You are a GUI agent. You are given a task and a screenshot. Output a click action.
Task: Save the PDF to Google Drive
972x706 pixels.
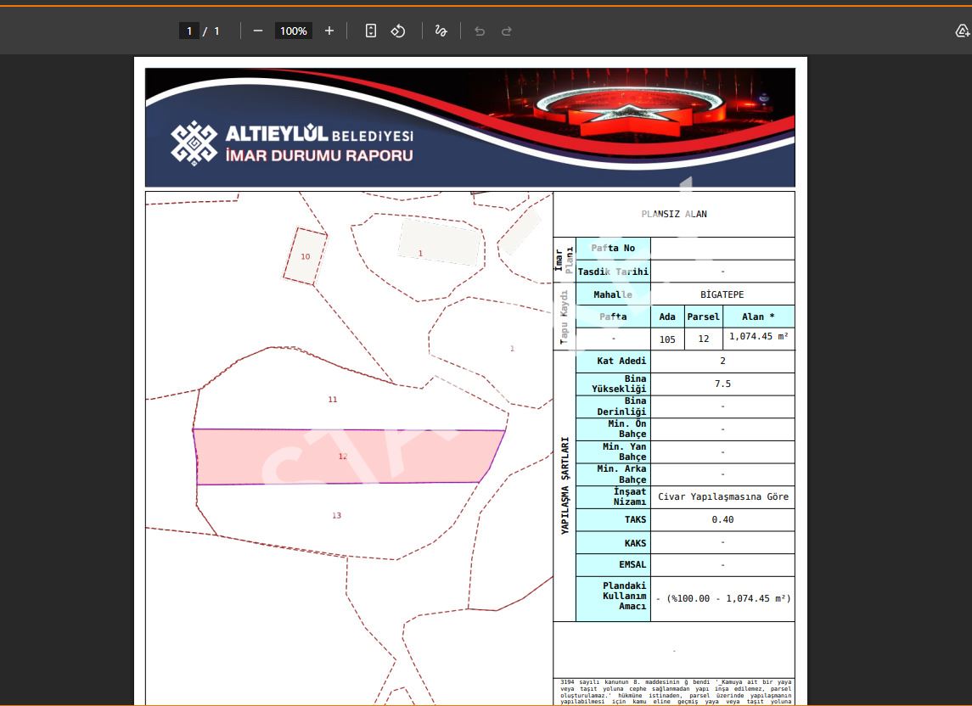[x=962, y=31]
